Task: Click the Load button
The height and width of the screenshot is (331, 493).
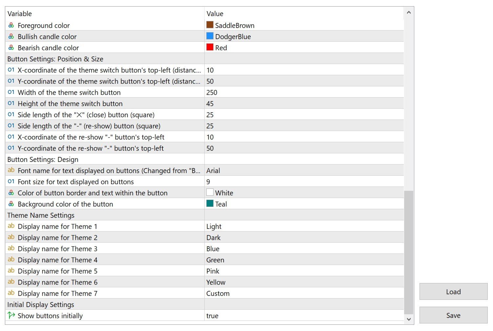Action: coord(453,292)
